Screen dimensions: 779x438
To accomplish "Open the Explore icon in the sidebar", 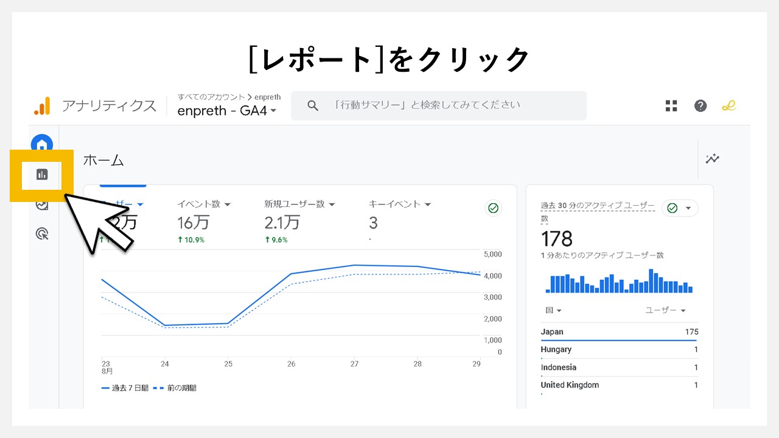I will pos(41,205).
